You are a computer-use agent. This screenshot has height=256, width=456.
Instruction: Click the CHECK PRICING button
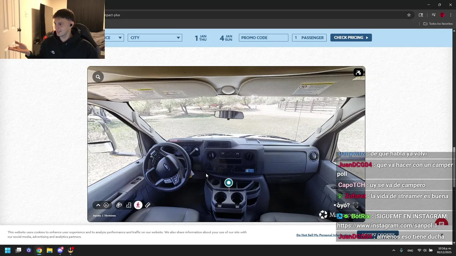[x=351, y=38]
